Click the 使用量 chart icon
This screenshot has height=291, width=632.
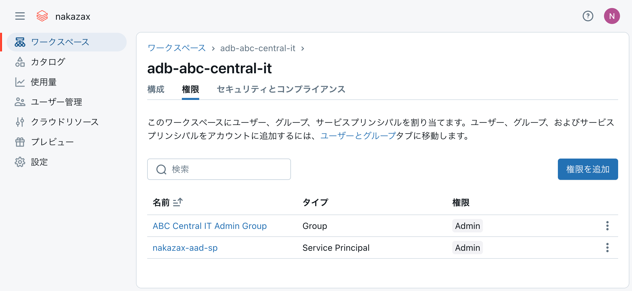20,82
